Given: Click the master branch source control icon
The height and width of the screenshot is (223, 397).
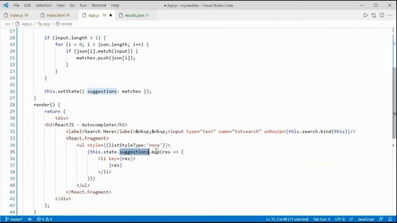Looking at the screenshot, I should (14, 219).
